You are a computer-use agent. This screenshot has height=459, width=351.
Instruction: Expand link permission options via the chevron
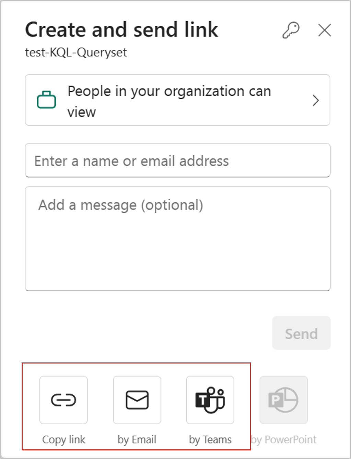tap(316, 100)
